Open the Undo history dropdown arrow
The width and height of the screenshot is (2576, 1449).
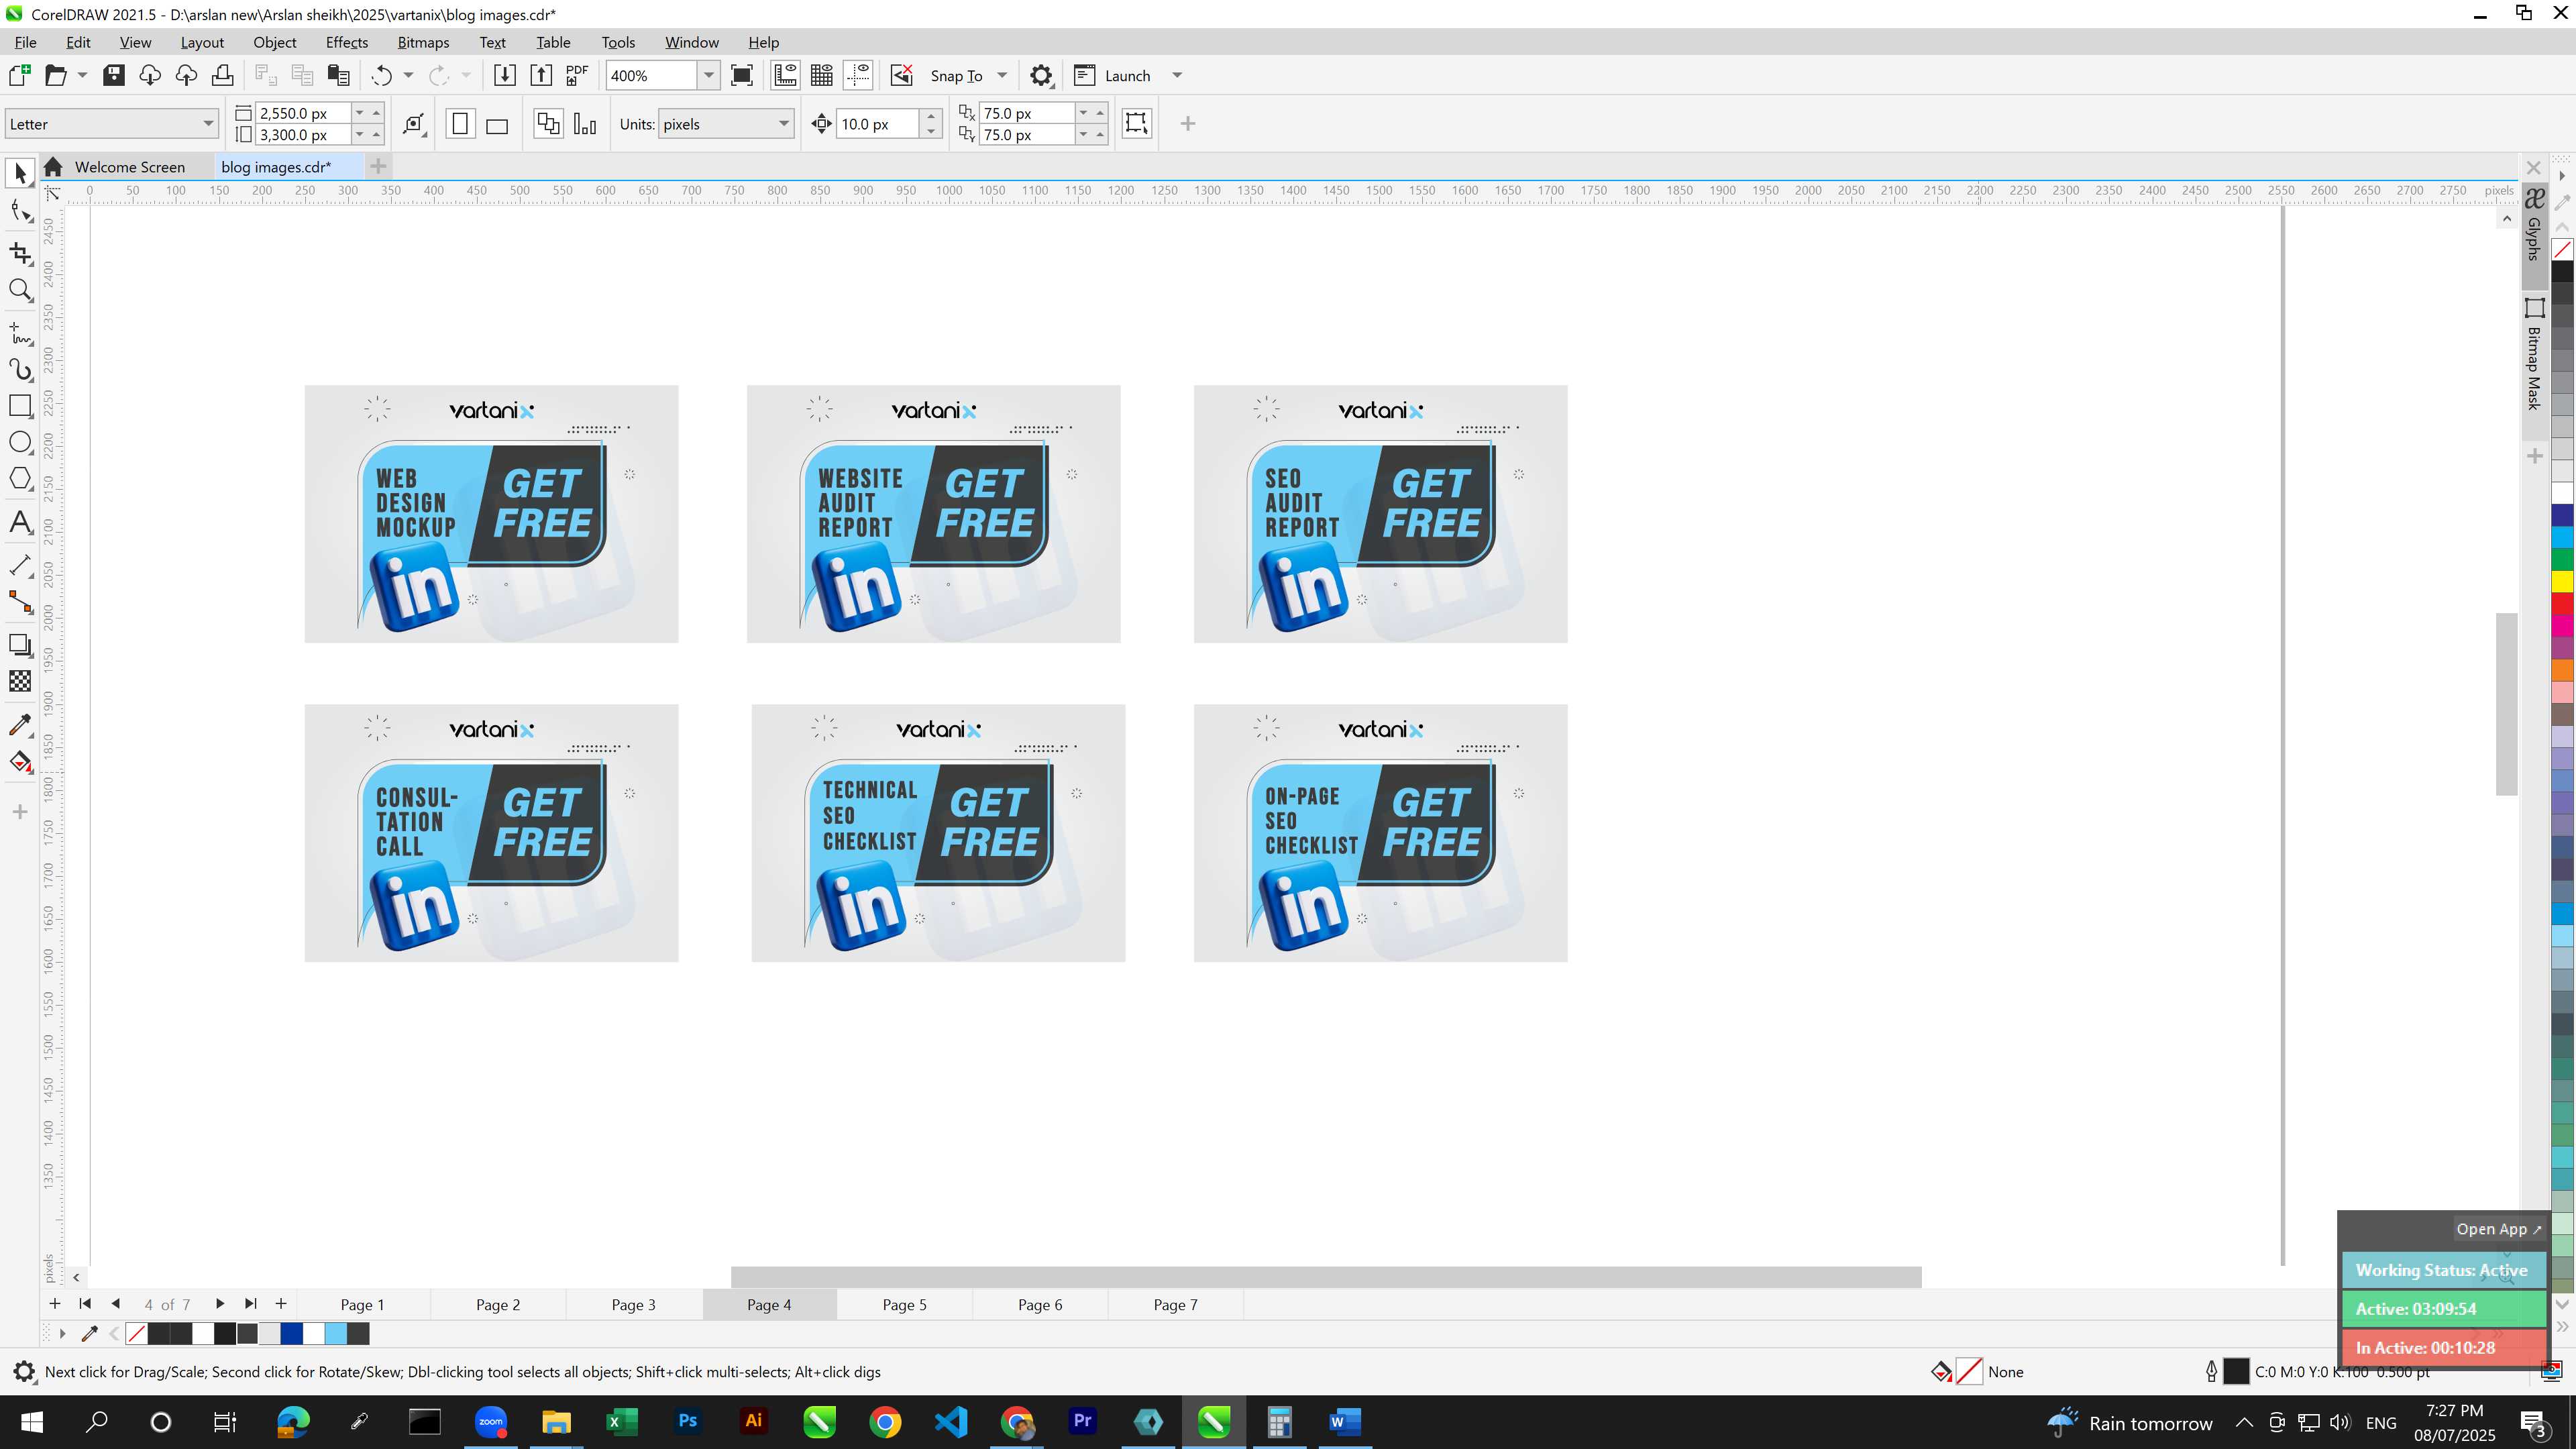tap(408, 75)
